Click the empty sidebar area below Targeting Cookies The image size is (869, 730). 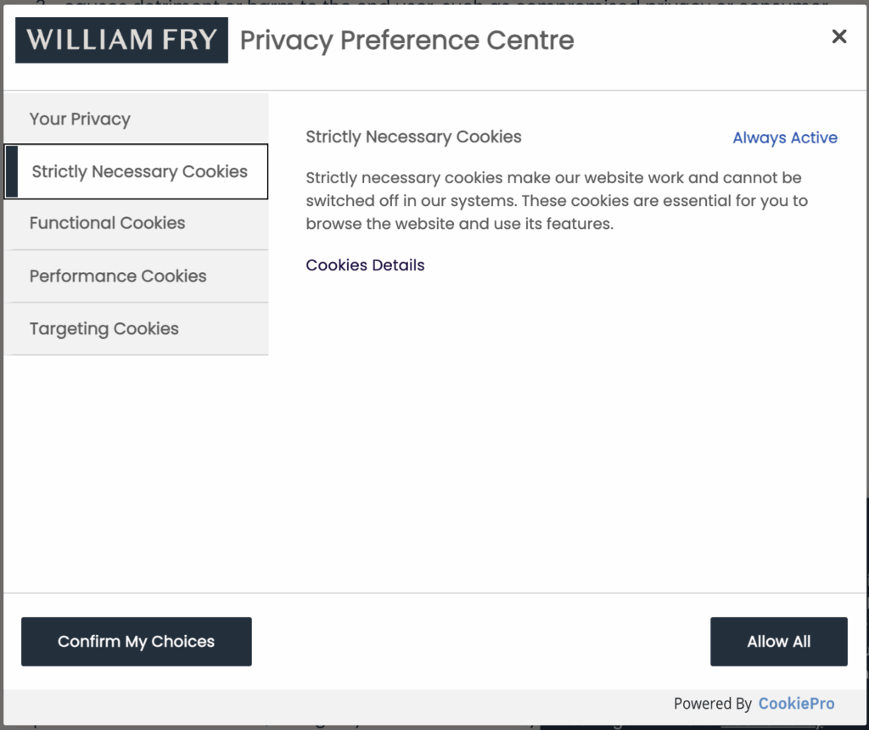coord(136,466)
